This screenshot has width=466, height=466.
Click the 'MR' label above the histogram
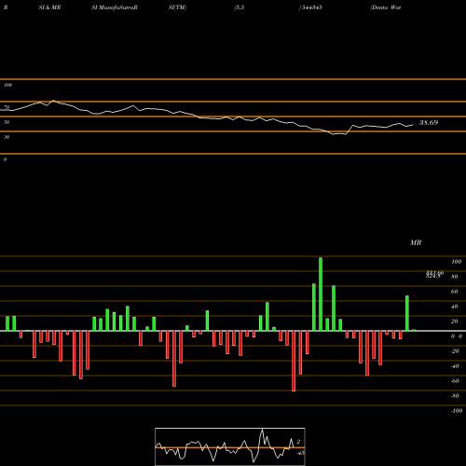click(x=416, y=242)
